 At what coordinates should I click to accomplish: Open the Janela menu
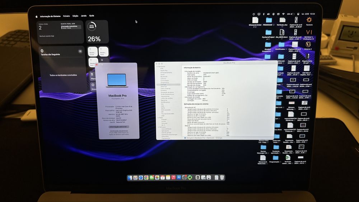pos(84,16)
